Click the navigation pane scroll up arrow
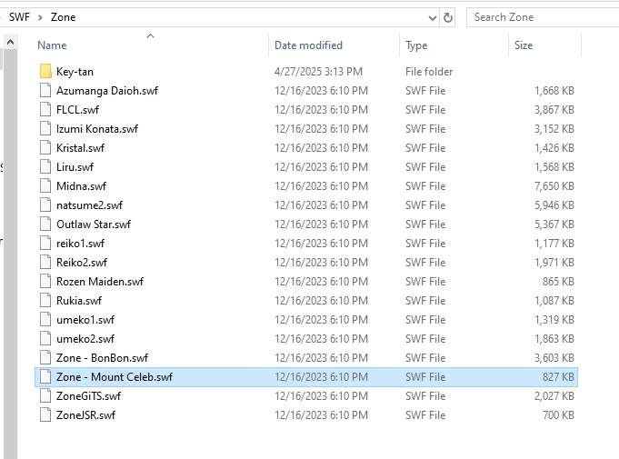619x459 pixels. [x=10, y=42]
